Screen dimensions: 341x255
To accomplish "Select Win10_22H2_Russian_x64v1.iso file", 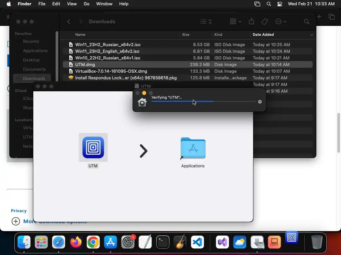I will (x=188, y=58).
